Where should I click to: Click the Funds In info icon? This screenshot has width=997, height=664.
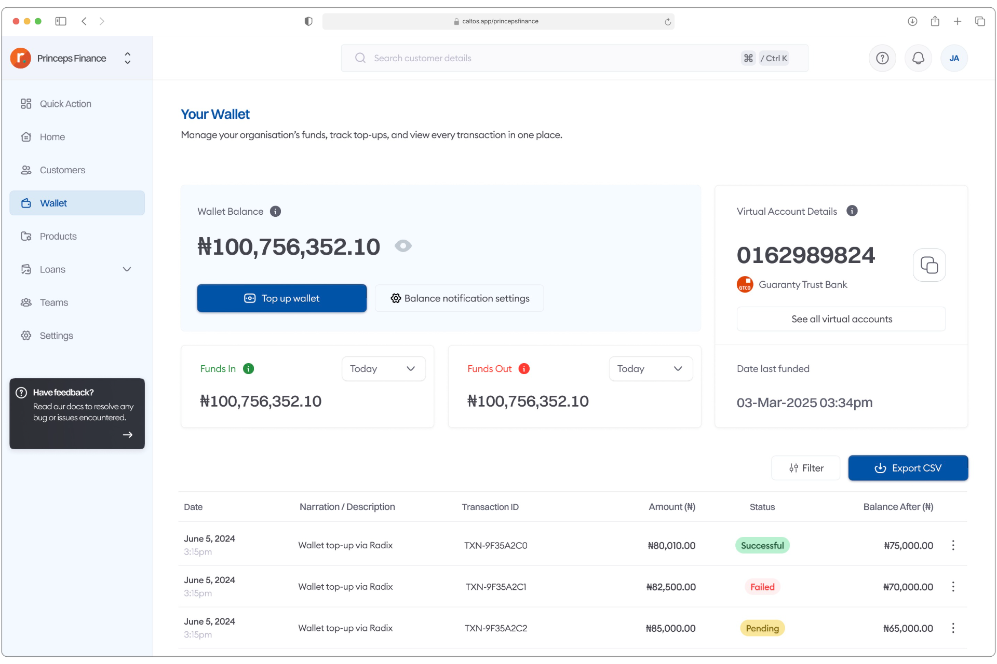click(x=249, y=369)
